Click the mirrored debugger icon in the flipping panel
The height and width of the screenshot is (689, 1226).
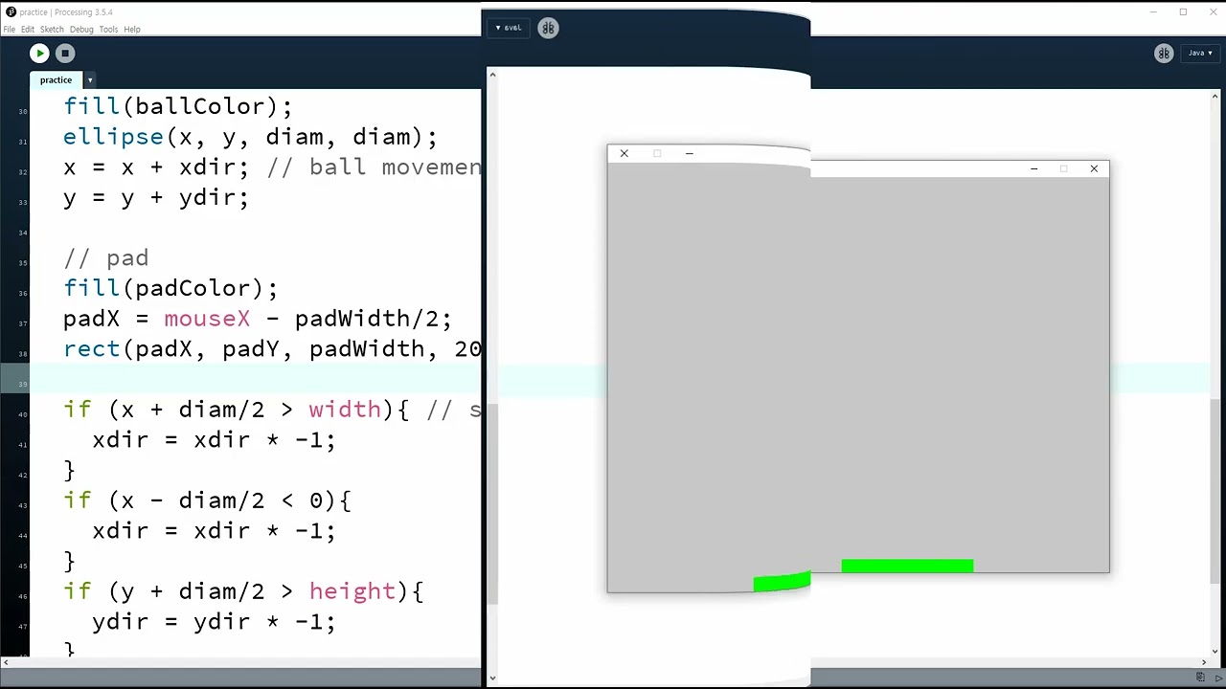pos(548,28)
